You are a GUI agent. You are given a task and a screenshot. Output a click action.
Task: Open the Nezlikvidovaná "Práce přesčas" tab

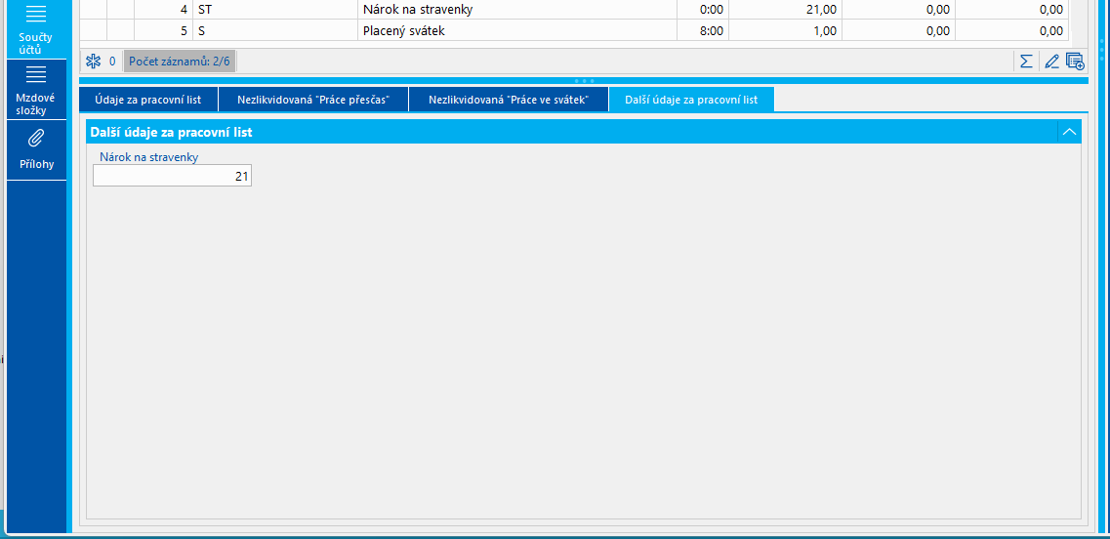point(313,100)
